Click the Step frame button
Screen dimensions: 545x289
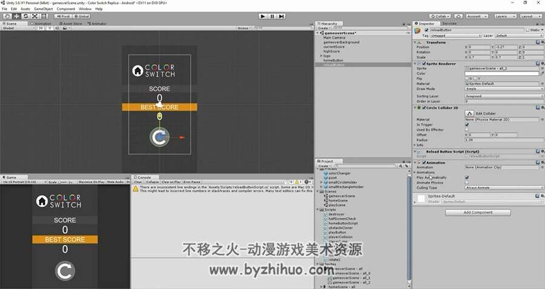pos(282,16)
